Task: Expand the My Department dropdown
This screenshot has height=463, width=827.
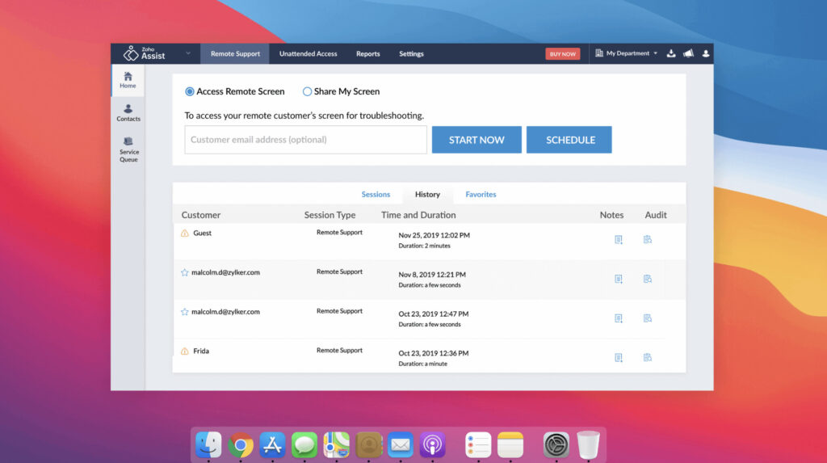Action: click(x=627, y=54)
